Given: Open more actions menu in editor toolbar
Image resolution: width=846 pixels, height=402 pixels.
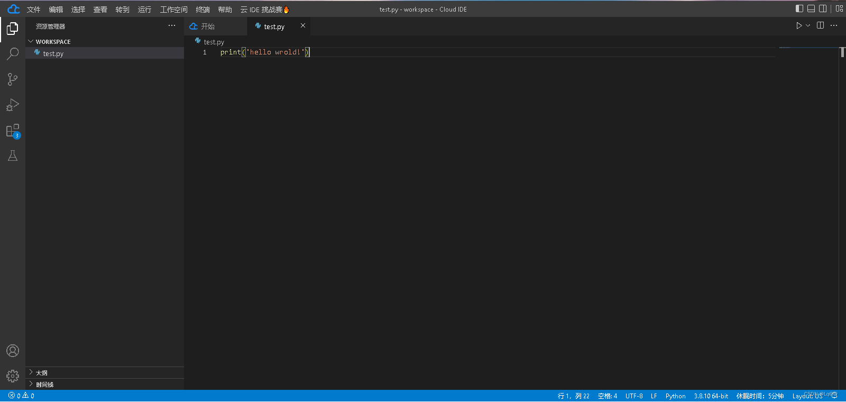Looking at the screenshot, I should [834, 25].
